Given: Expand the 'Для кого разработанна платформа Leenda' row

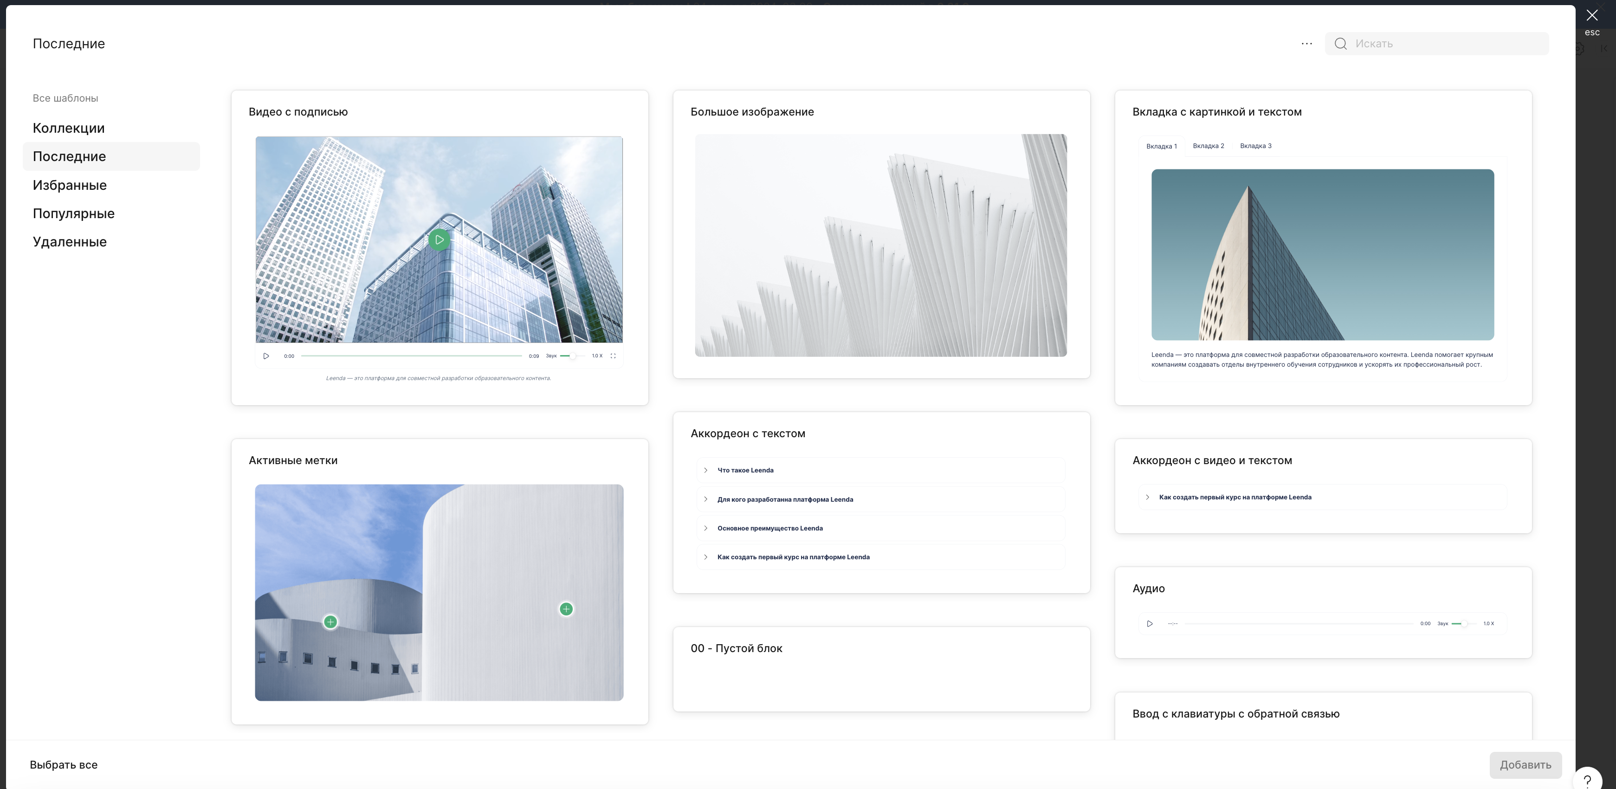Looking at the screenshot, I should coord(785,499).
